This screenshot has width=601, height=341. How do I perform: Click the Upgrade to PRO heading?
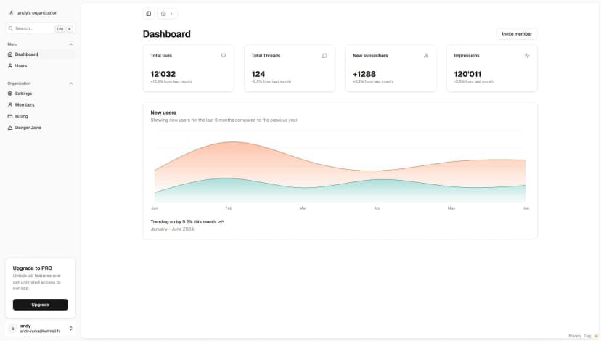[x=32, y=268]
